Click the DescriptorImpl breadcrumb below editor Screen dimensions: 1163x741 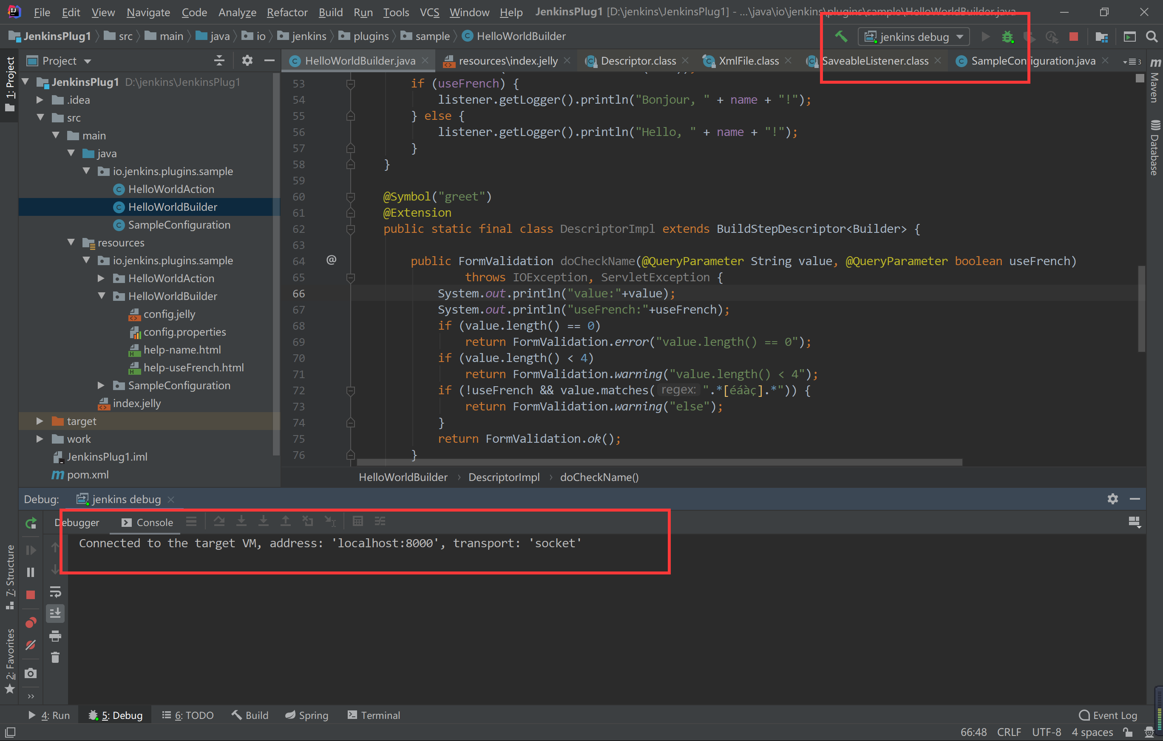tap(504, 477)
